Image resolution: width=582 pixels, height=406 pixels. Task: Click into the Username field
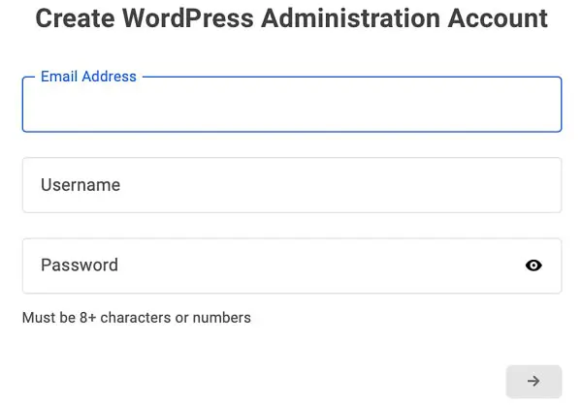coord(291,185)
